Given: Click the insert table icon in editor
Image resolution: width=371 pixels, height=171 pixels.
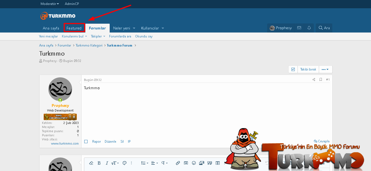Looking at the screenshot, I should [218, 163].
